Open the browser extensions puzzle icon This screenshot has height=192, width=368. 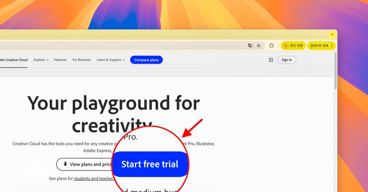click(271, 46)
